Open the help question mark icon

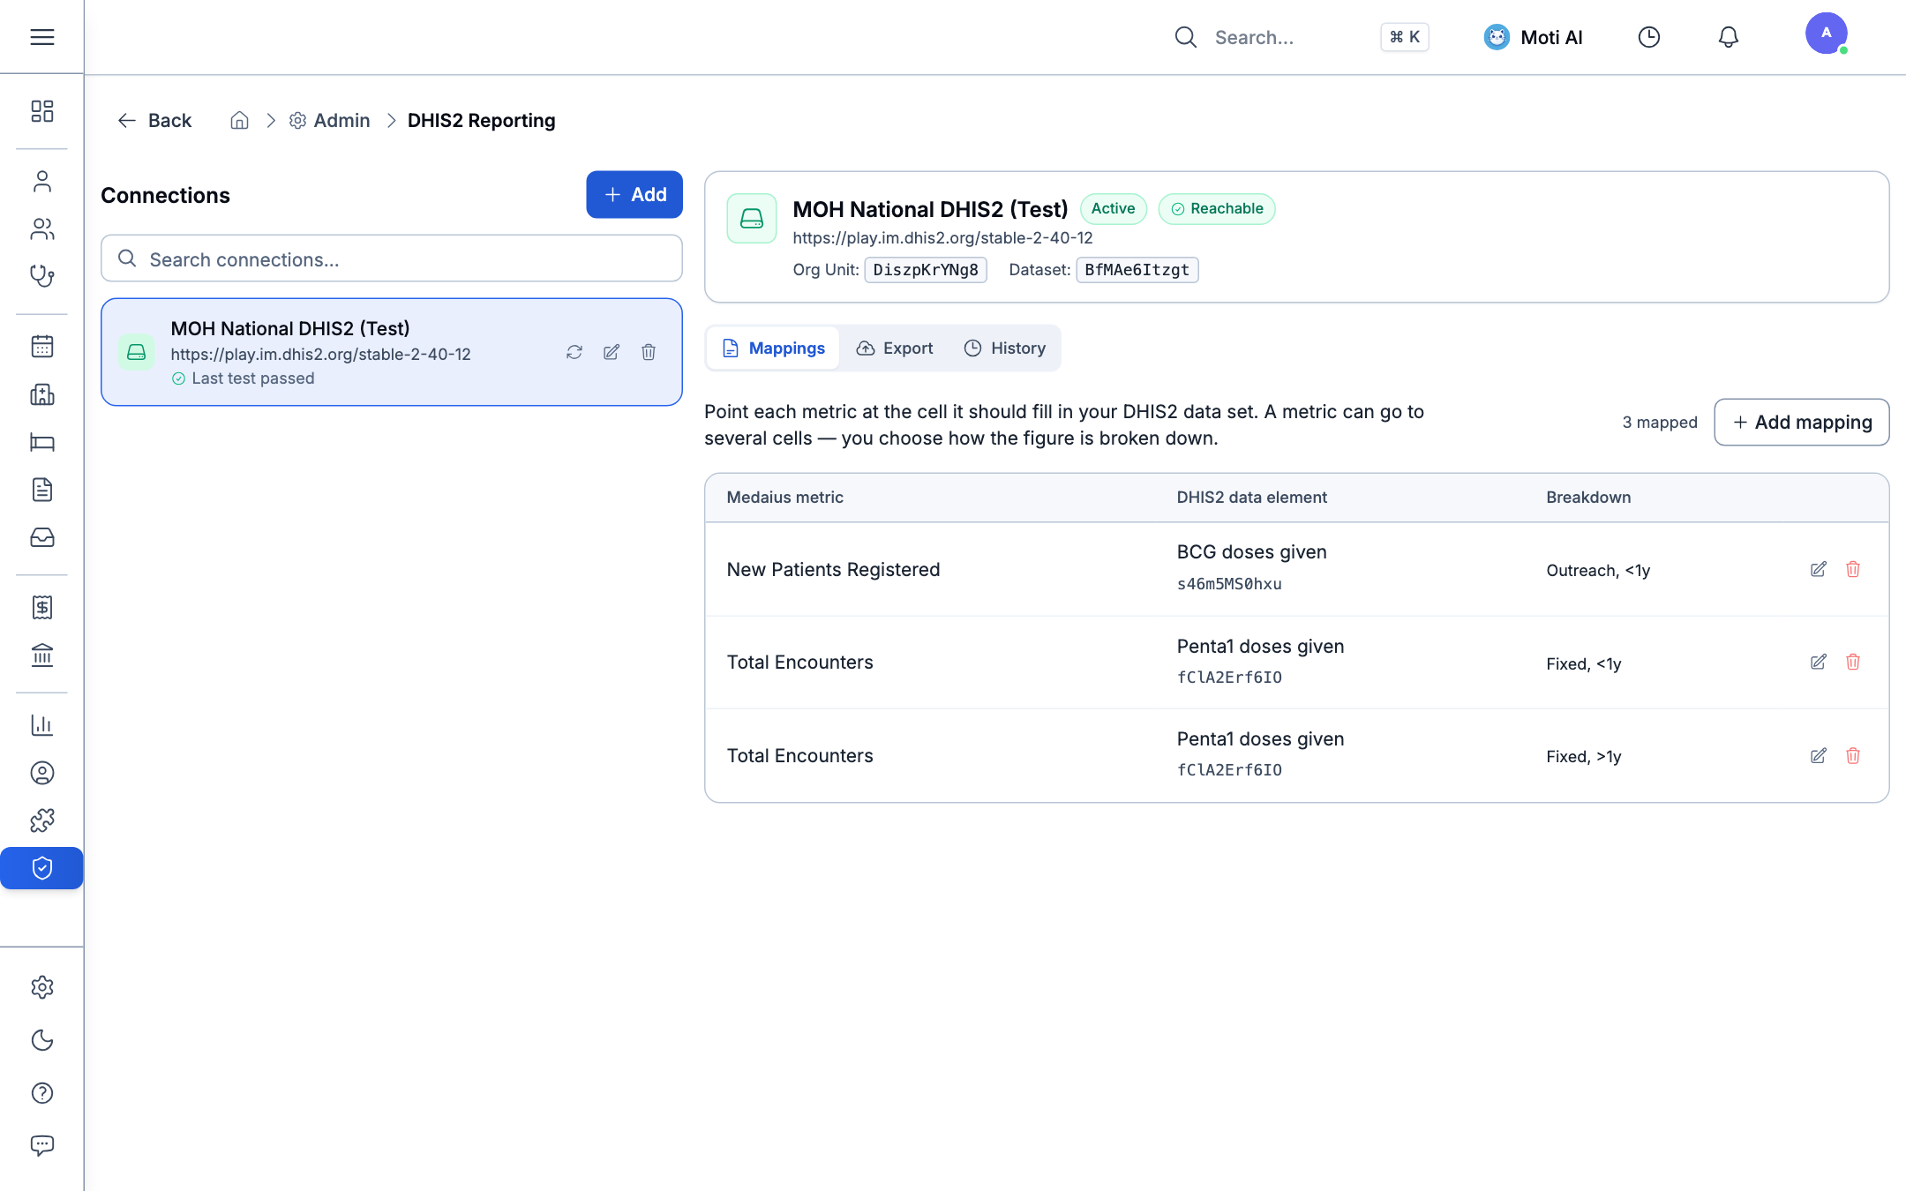click(x=41, y=1093)
